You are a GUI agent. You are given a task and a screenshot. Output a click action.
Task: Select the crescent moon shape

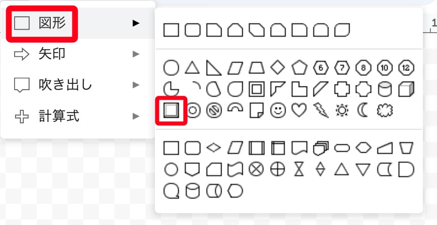pos(363,110)
